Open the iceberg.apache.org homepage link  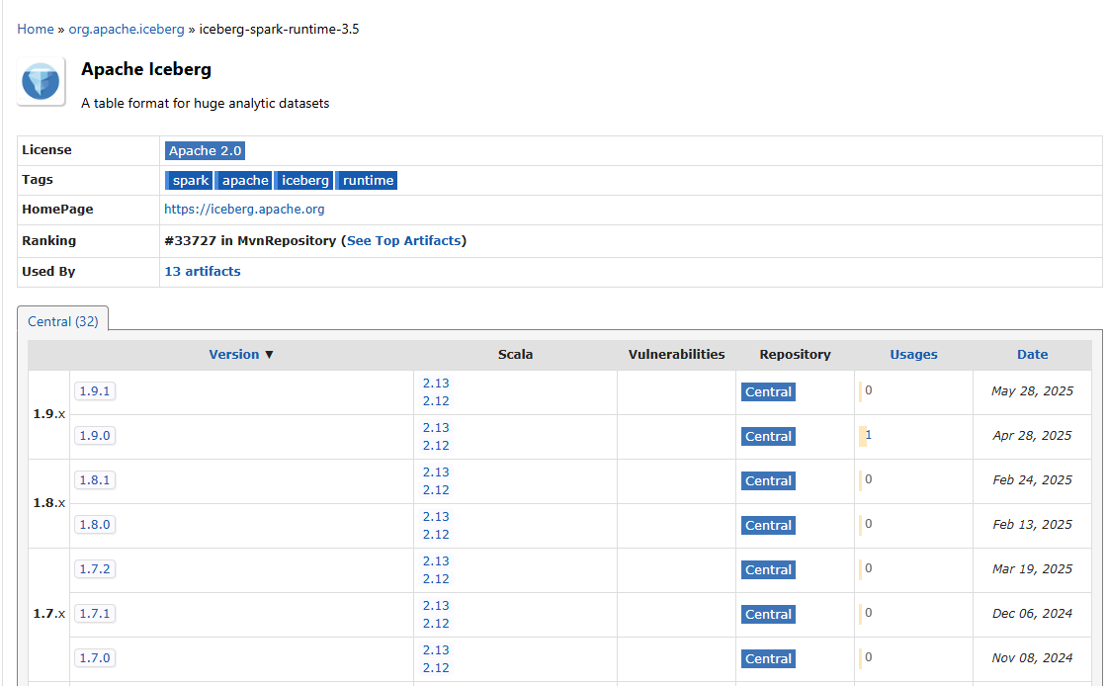[x=244, y=210]
